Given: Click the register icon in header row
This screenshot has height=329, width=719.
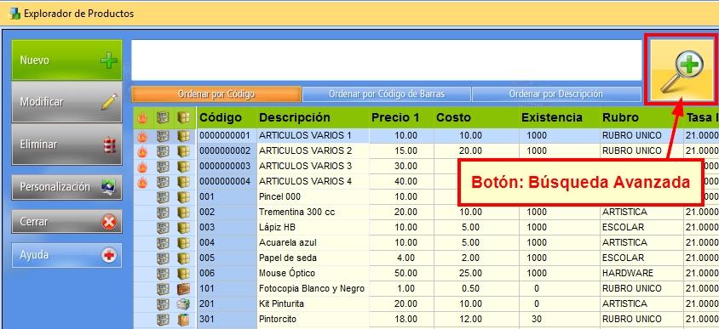Looking at the screenshot, I should pos(163,118).
